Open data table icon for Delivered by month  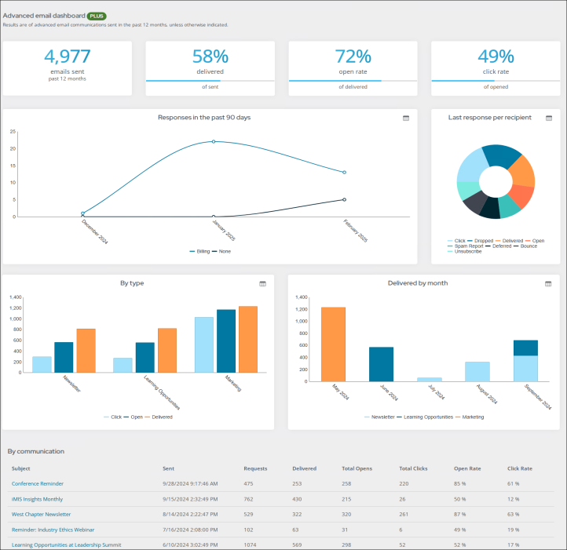tap(548, 284)
